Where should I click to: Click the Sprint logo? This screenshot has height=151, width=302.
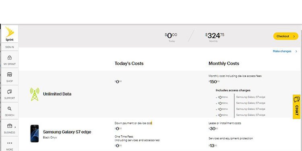[9, 34]
